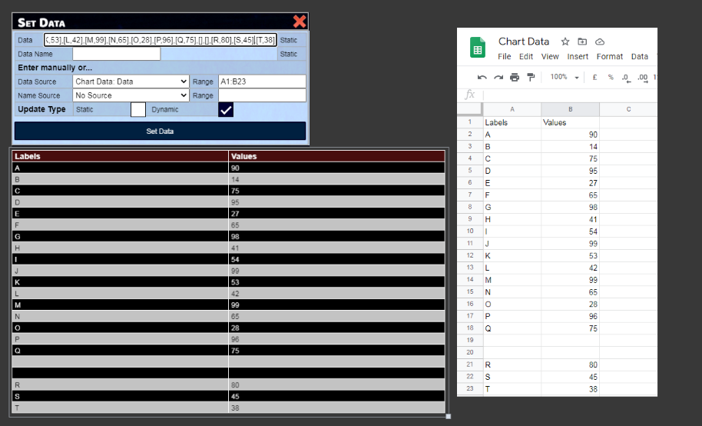Increase decimal places
Viewport: 702px width, 426px height.
tap(642, 78)
